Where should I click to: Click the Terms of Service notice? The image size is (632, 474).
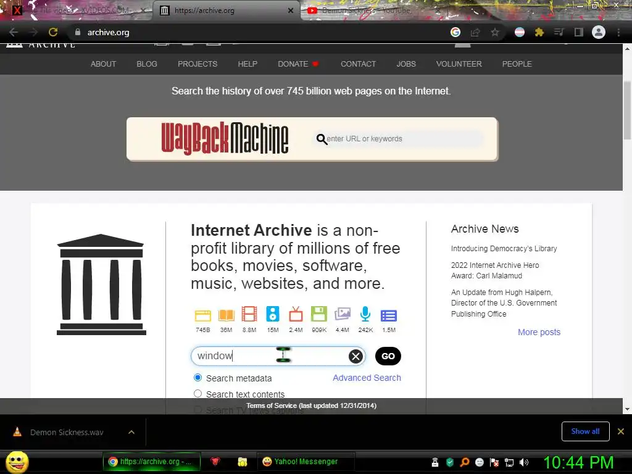pyautogui.click(x=311, y=406)
